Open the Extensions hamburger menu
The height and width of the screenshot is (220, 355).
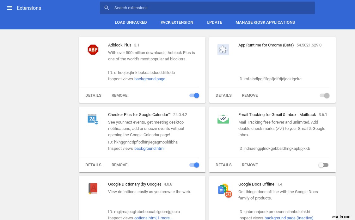(x=10, y=8)
